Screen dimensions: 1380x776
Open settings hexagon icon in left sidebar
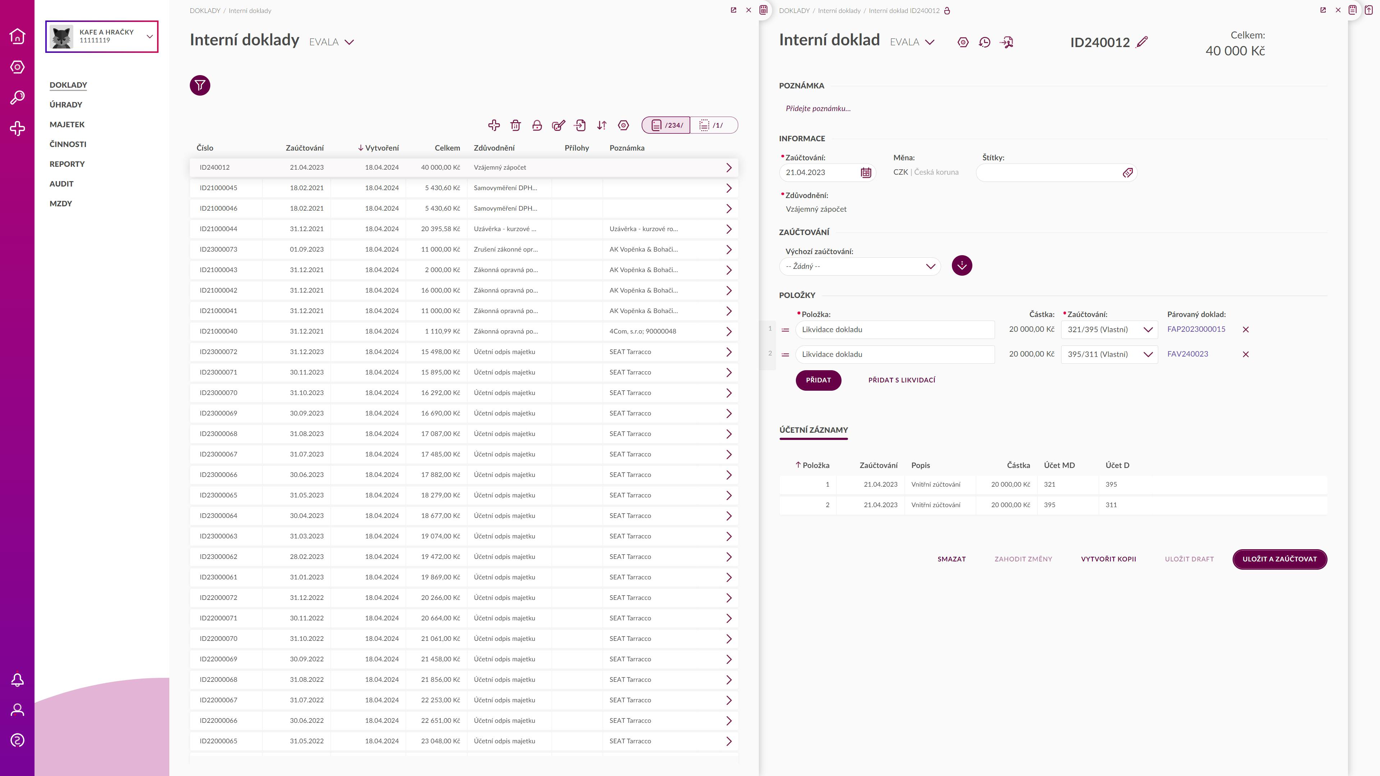17,67
